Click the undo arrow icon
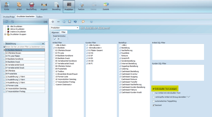212x117 pixels. point(75,22)
